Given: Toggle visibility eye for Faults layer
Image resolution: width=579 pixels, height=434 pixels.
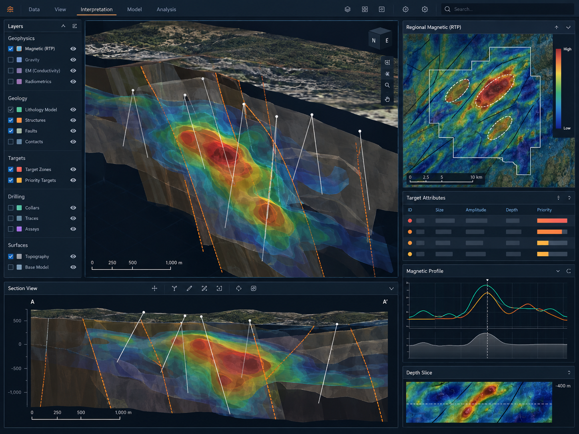Looking at the screenshot, I should click(x=73, y=131).
